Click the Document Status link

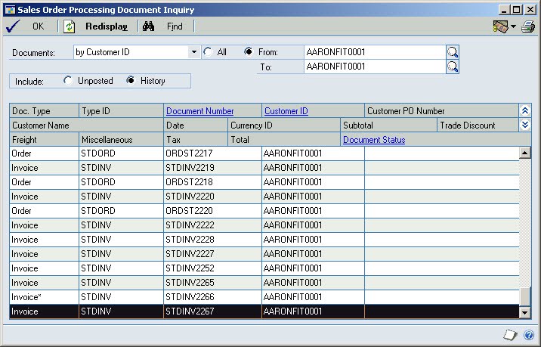[x=374, y=140]
